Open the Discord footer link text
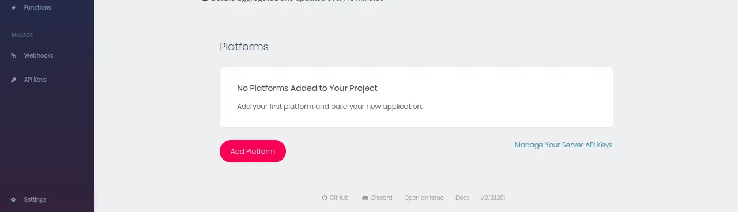The height and width of the screenshot is (212, 738). (x=382, y=198)
